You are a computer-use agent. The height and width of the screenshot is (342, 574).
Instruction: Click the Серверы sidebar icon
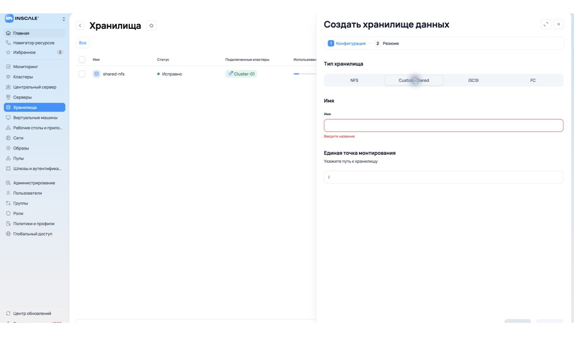point(8,97)
